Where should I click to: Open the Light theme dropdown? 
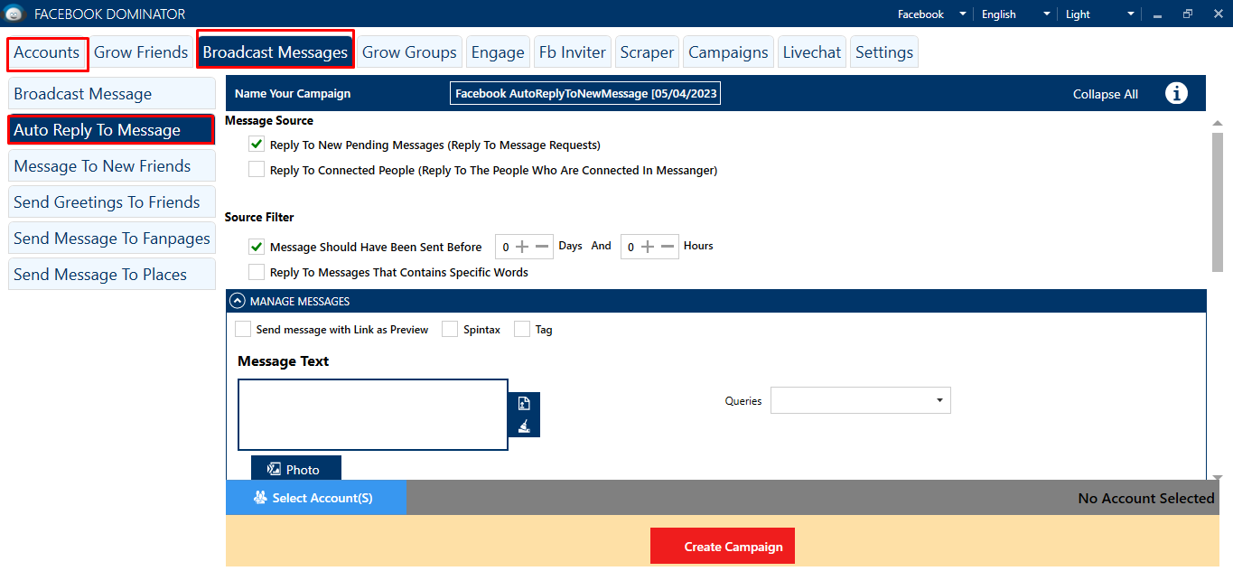(x=1099, y=14)
